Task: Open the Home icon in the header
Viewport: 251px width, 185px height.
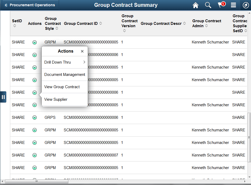Action: 195,5
